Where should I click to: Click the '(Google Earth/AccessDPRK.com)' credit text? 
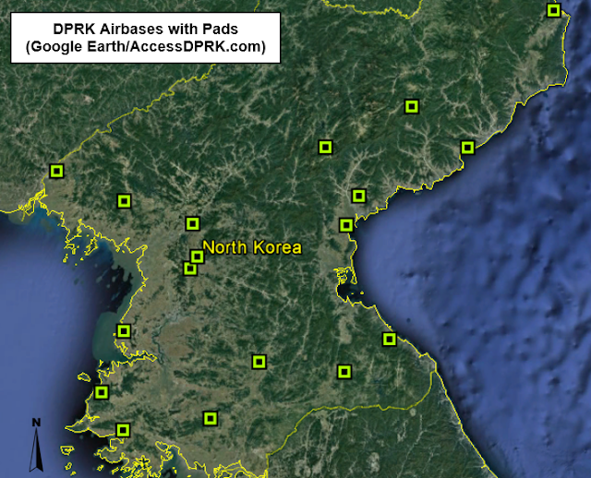coord(146,46)
